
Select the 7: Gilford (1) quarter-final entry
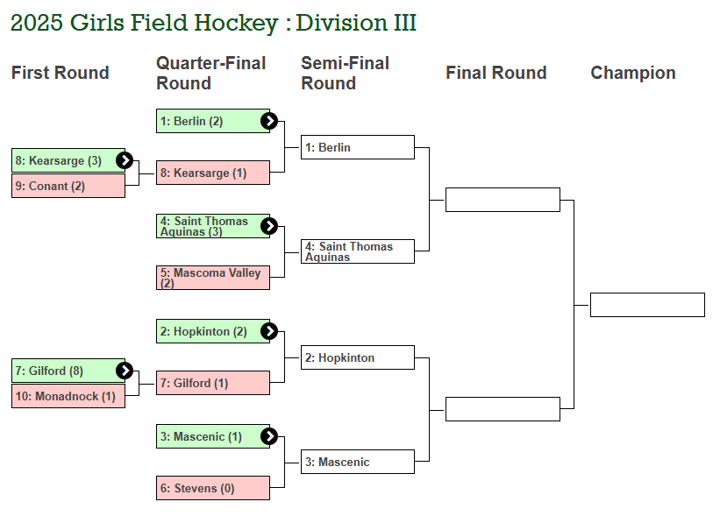pyautogui.click(x=213, y=383)
